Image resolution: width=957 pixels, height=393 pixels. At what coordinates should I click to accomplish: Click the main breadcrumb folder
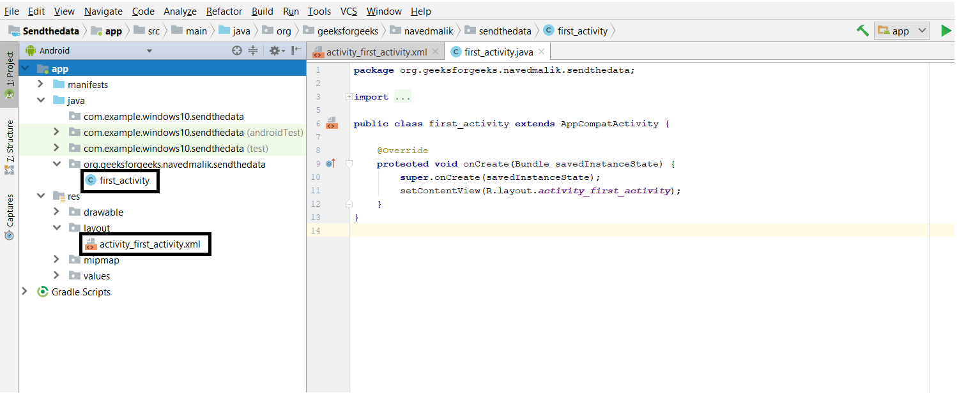[190, 31]
